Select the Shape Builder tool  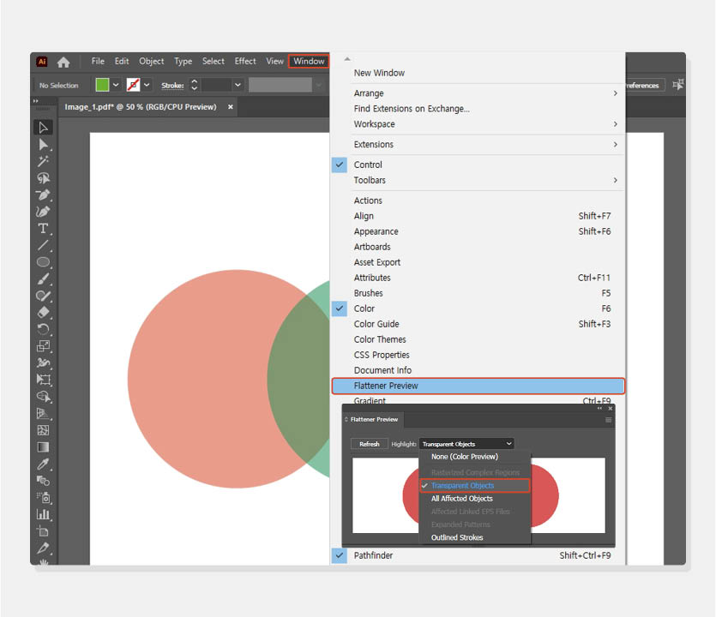(44, 397)
